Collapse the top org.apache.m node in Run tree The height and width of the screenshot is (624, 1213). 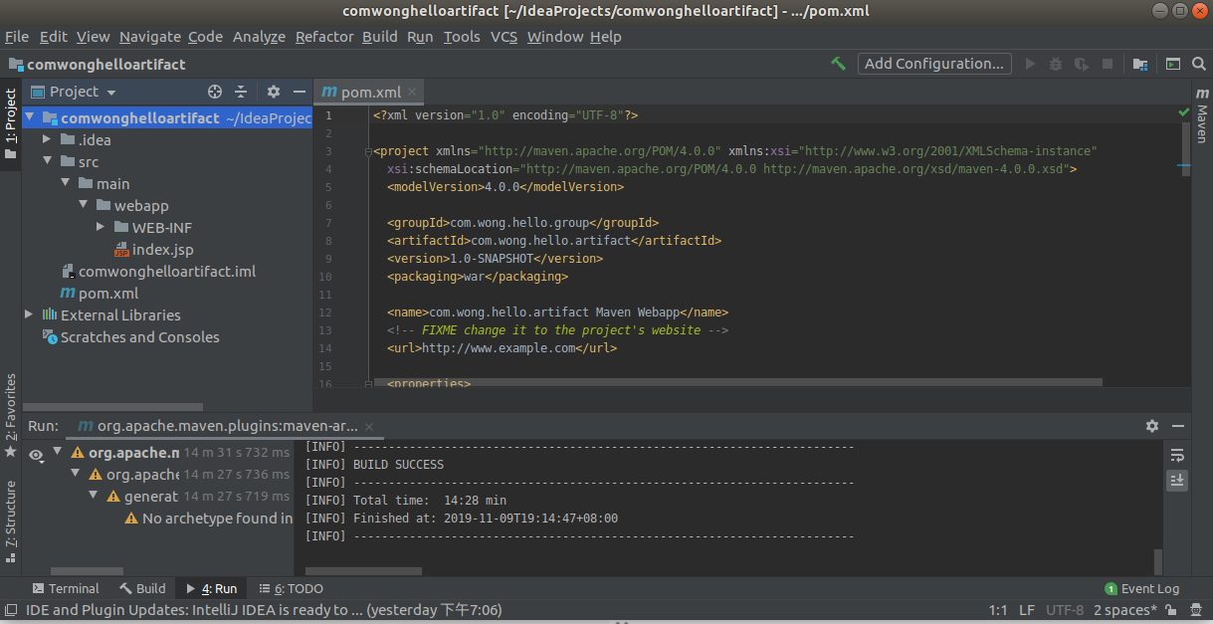57,452
